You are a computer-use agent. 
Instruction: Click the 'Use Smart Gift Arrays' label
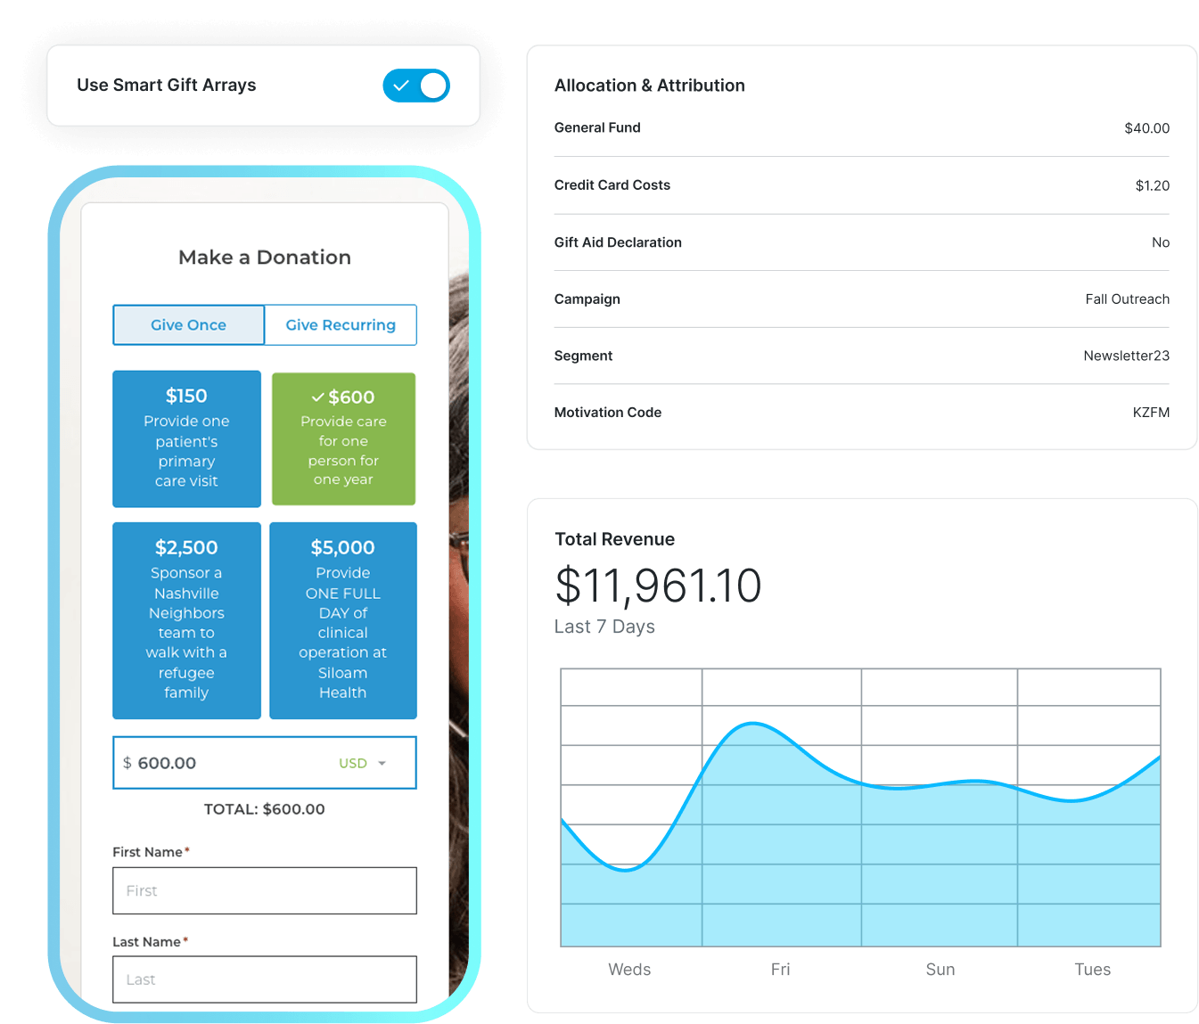coord(167,86)
